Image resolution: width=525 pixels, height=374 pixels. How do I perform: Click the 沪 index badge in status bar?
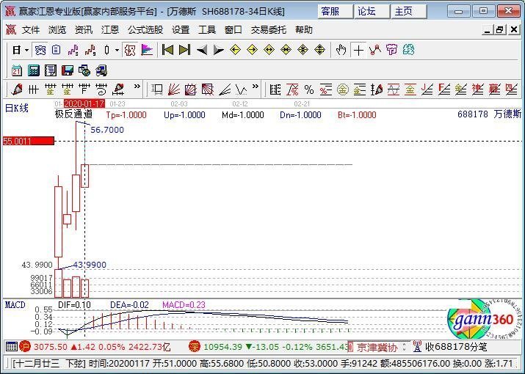pyautogui.click(x=25, y=347)
